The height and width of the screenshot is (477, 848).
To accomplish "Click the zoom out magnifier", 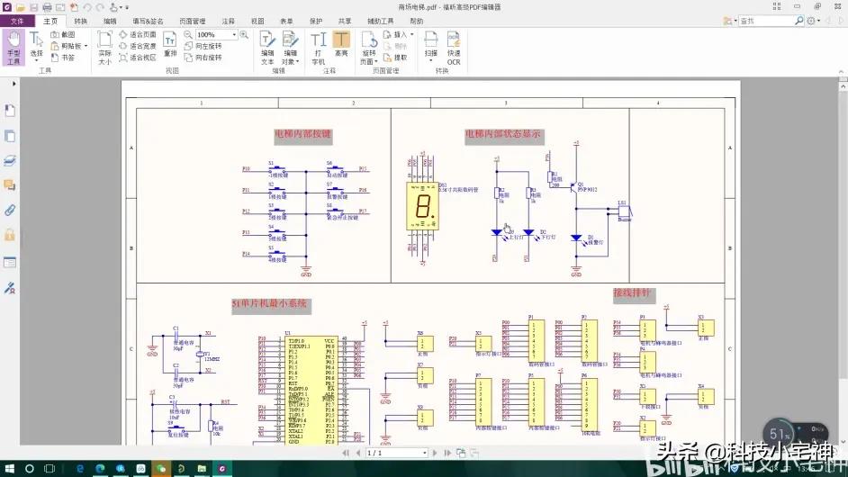I will click(x=187, y=34).
